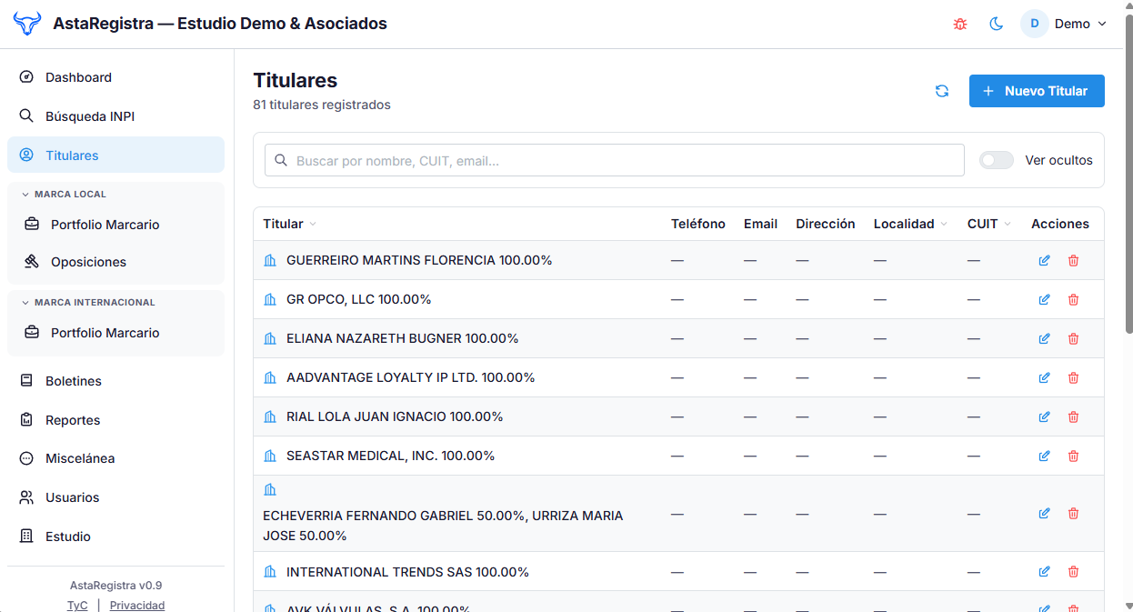Sort by the Localidad column arrow

click(x=944, y=224)
